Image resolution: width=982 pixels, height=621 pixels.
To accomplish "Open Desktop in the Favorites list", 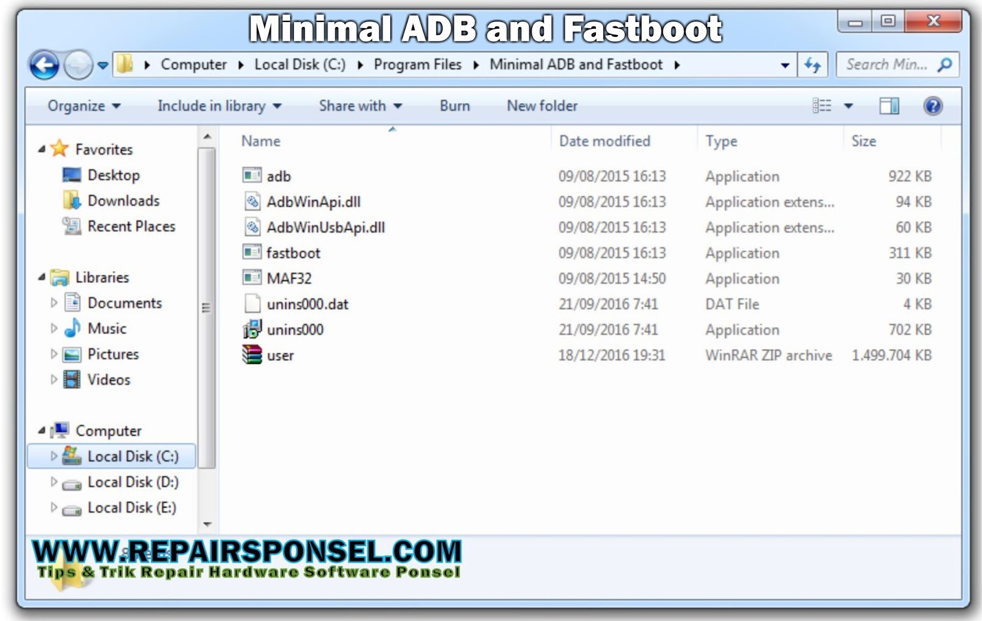I will click(114, 175).
